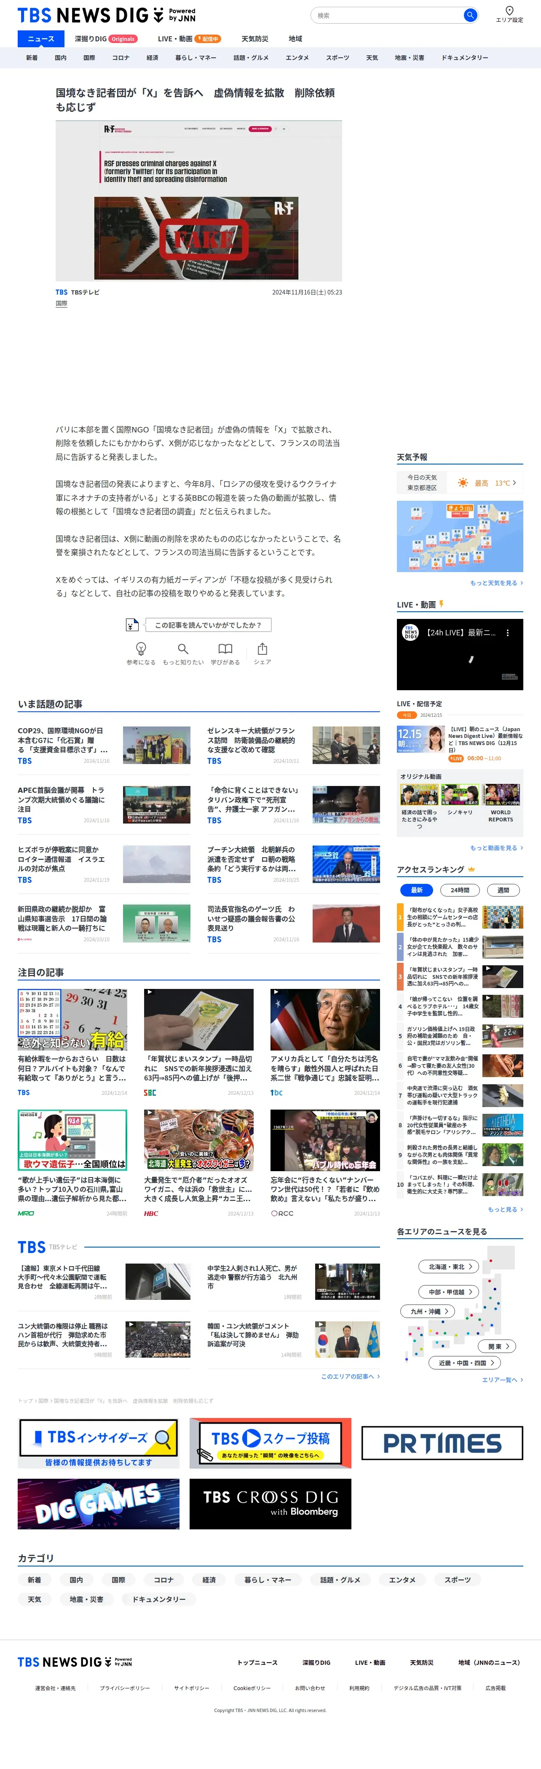This screenshot has width=541, height=1769.
Task: Open the 歌ウマ遺伝子 article thumbnail
Action: point(72,1141)
